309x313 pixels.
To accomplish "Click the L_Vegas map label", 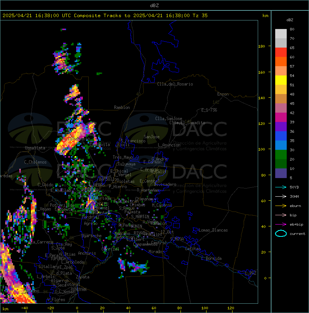I will pos(43,209).
